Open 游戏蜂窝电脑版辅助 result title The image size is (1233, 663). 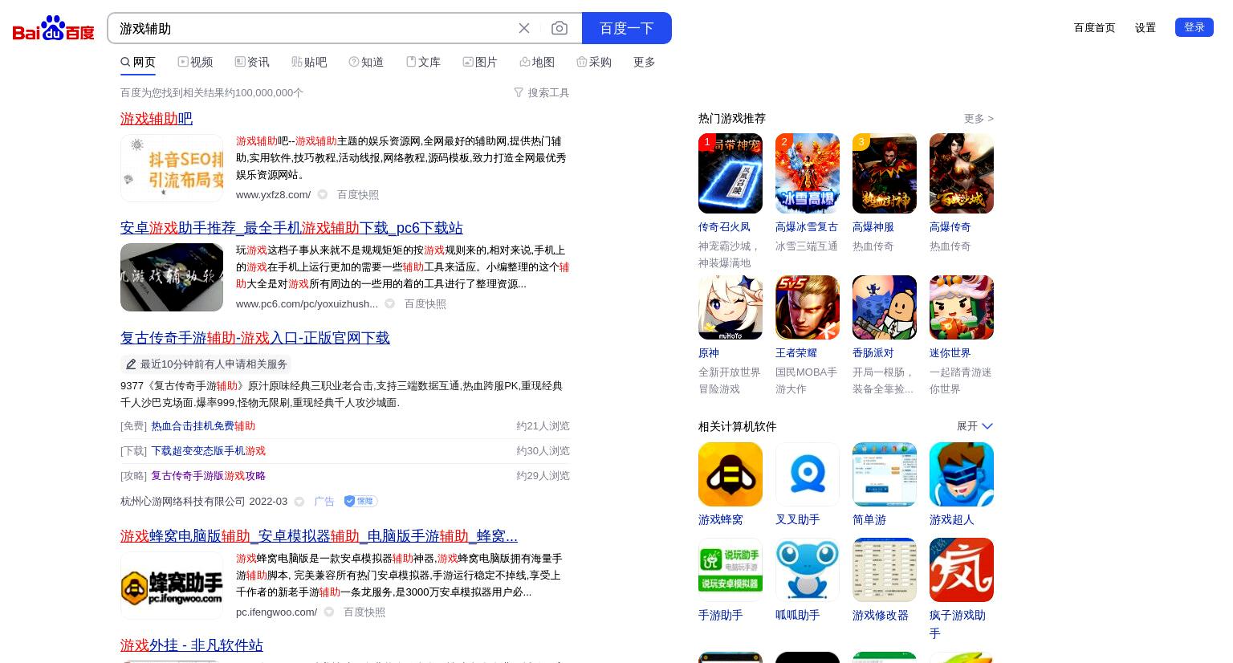(x=319, y=536)
